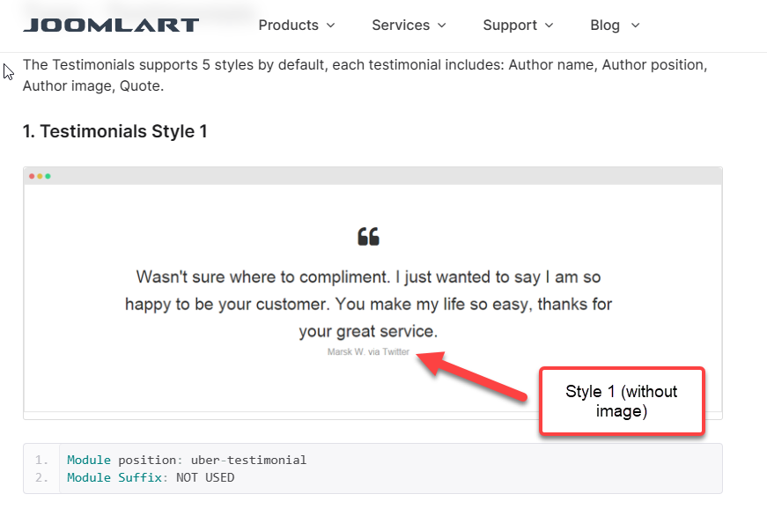Click the yellow dot in the preview window

(x=40, y=176)
